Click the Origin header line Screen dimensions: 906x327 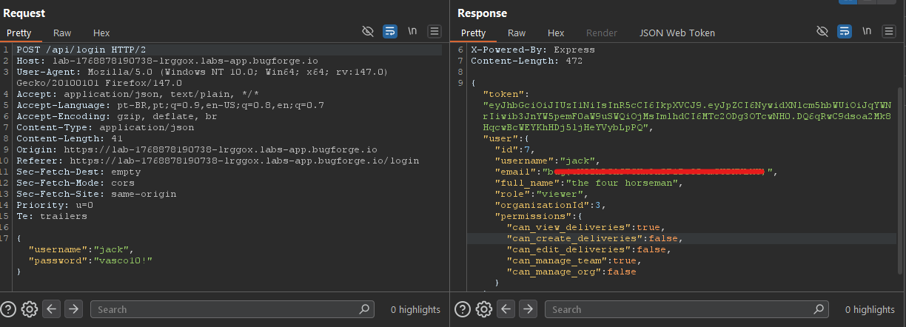197,149
